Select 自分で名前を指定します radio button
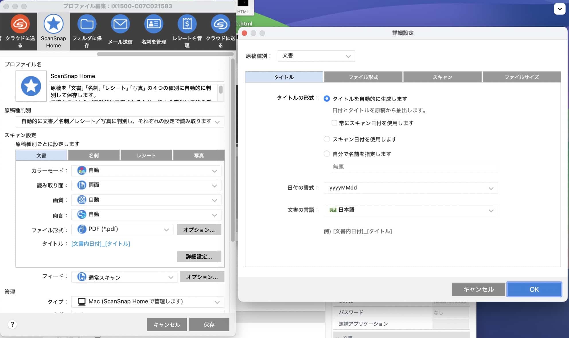 click(x=327, y=154)
